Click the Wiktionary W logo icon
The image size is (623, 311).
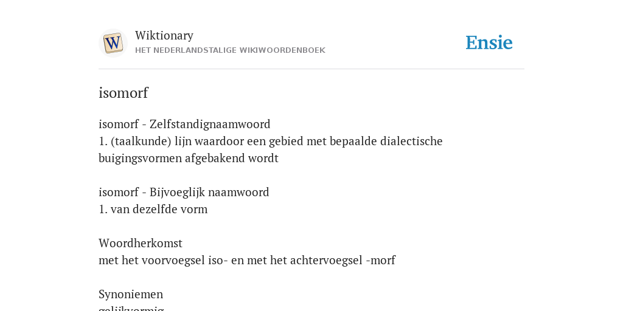(113, 43)
